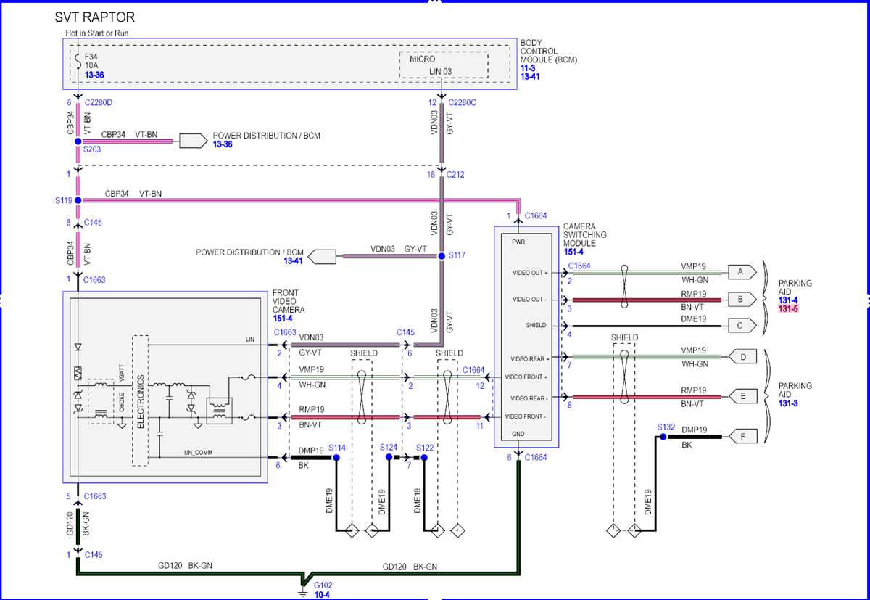Select the S122 splice label
870x600 pixels.
coord(425,448)
